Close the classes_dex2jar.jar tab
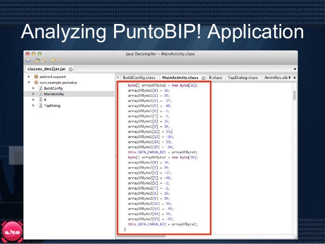325x244 pixels. click(71, 69)
